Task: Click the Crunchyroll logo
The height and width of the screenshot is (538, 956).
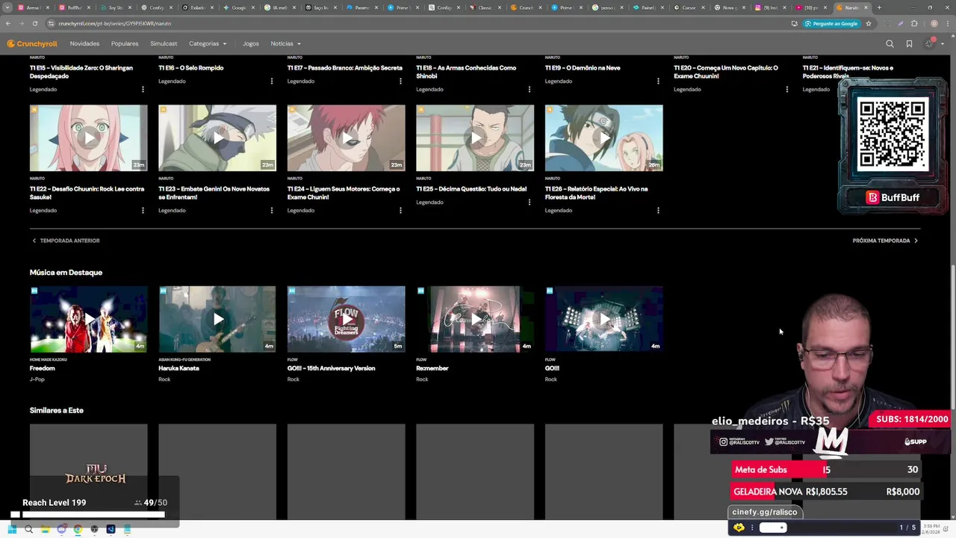Action: [32, 44]
